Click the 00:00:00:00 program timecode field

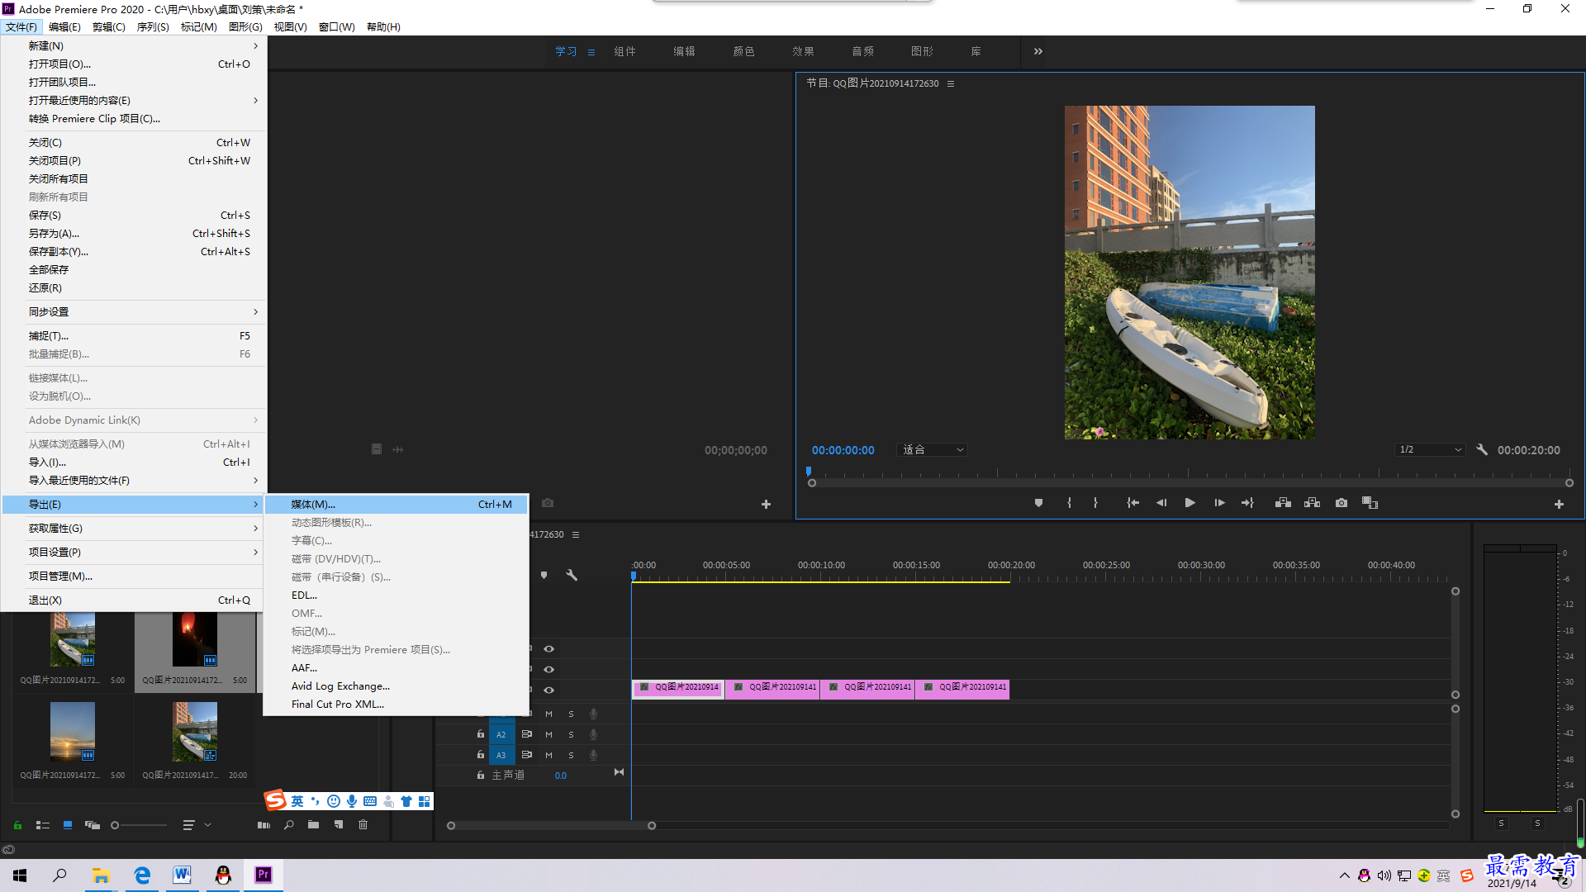pos(843,450)
